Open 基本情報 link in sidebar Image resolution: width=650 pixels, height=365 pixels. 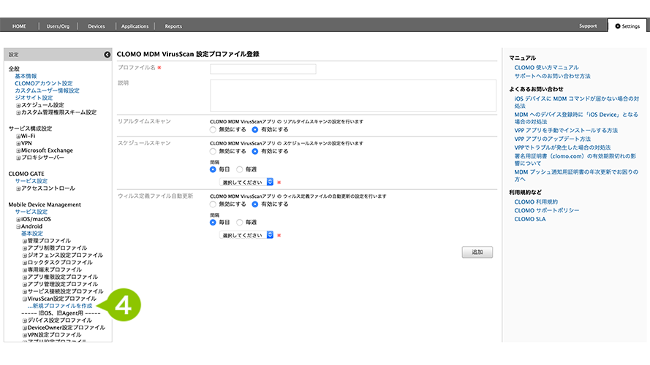(26, 76)
